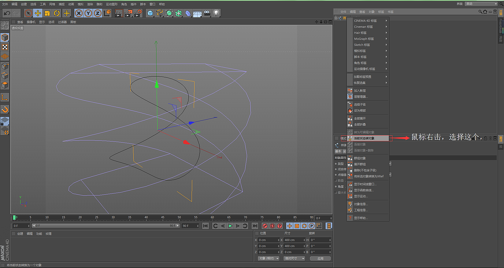Toggle parameter keyframe recording P icon

coord(311,226)
